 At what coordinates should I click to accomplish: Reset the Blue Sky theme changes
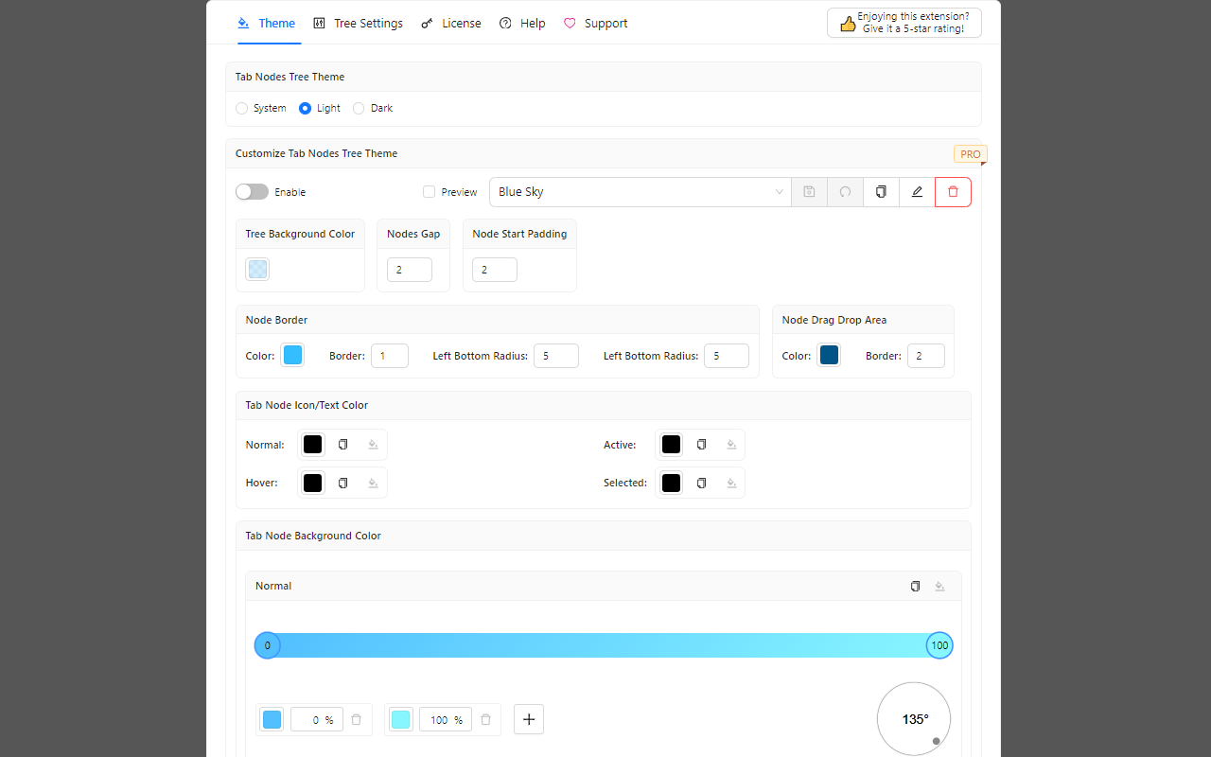[845, 191]
